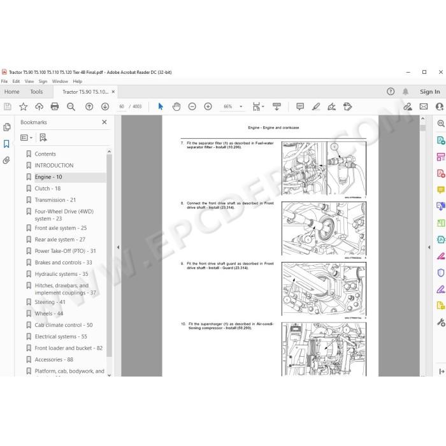Click the Comment tool in right pane
Image resolution: width=446 pixels, height=446 pixels.
pyautogui.click(x=441, y=190)
